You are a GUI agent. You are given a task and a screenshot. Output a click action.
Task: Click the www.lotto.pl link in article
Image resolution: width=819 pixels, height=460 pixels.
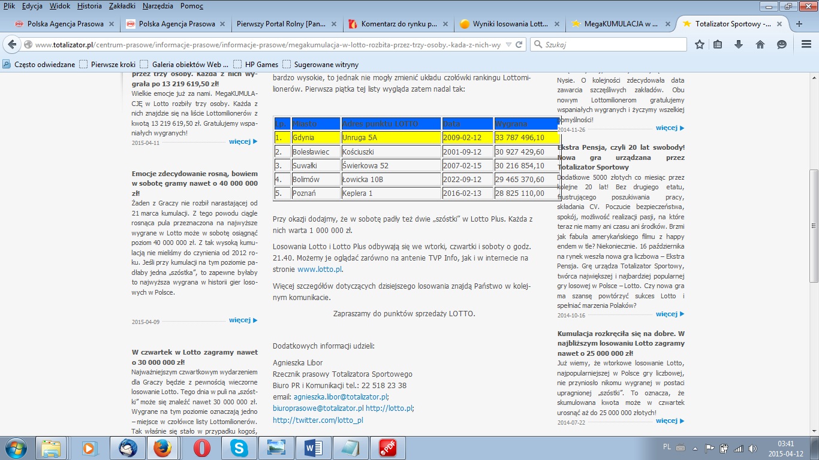tap(320, 270)
